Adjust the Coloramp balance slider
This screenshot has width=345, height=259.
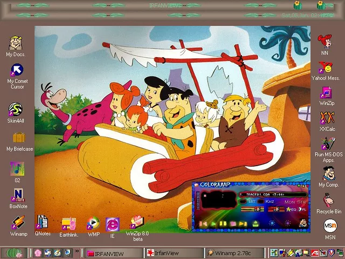277,209
